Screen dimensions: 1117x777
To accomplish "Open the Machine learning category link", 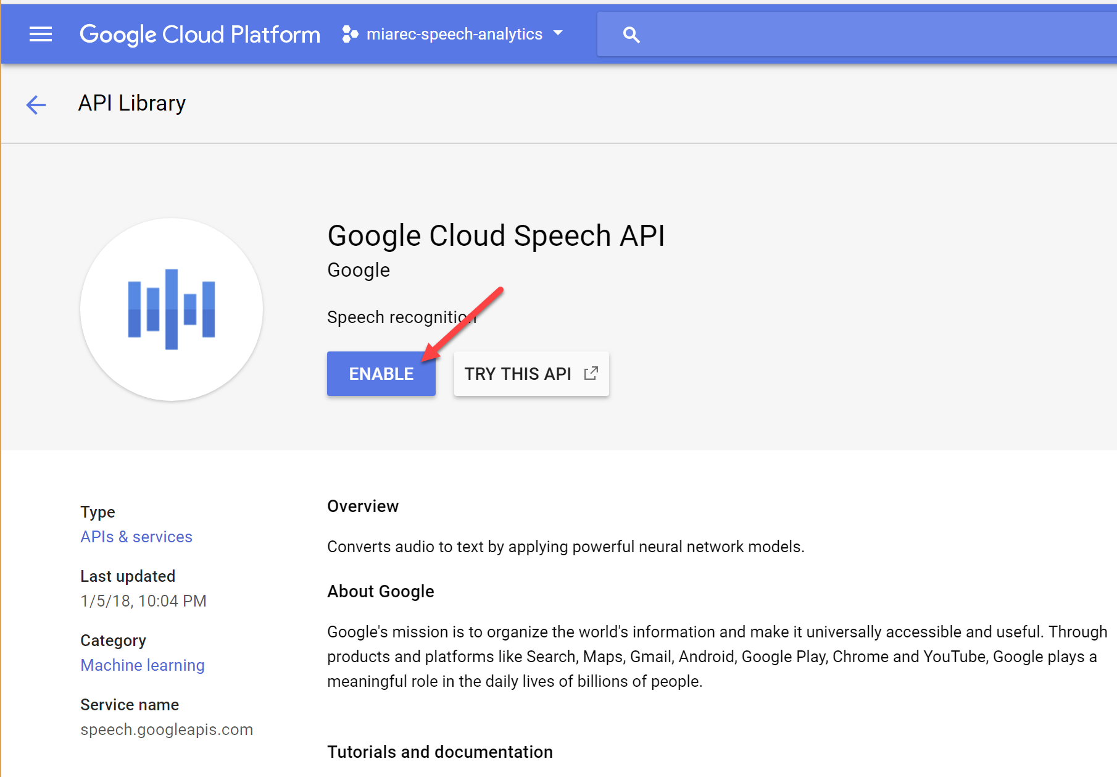I will (x=143, y=665).
